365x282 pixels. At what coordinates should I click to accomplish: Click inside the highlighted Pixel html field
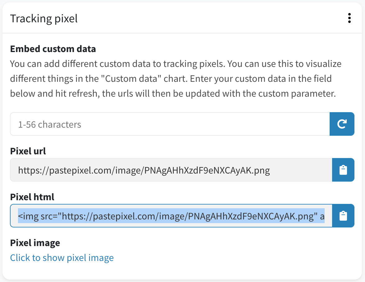click(x=171, y=216)
